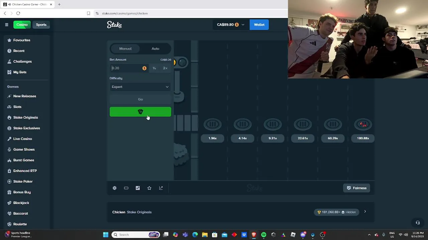Switch to the Auto betting tab
The width and height of the screenshot is (428, 240).
155,49
